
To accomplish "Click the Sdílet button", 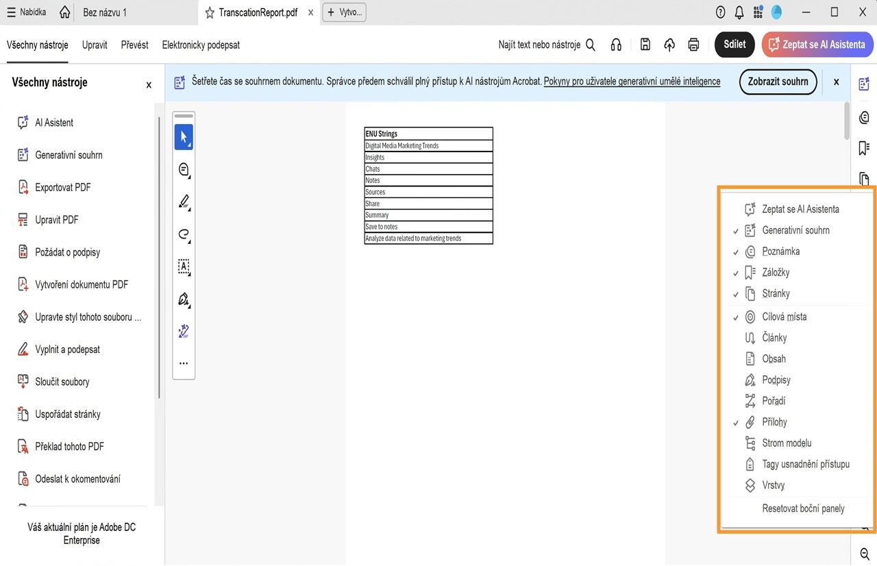I will 734,45.
